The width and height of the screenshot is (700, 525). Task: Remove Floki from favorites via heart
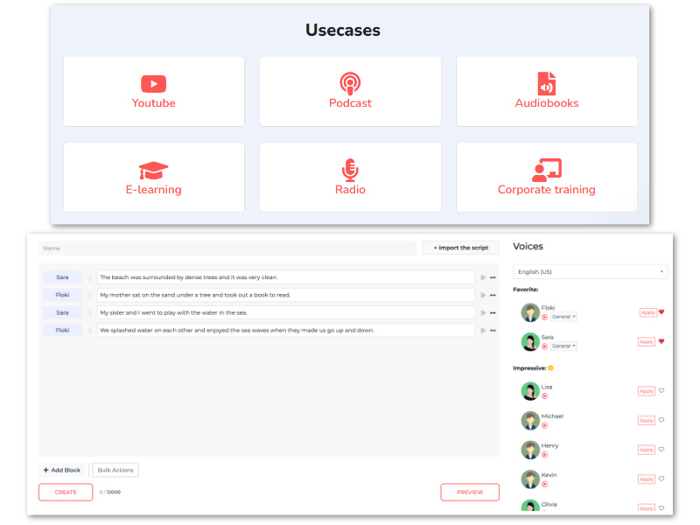tap(661, 312)
